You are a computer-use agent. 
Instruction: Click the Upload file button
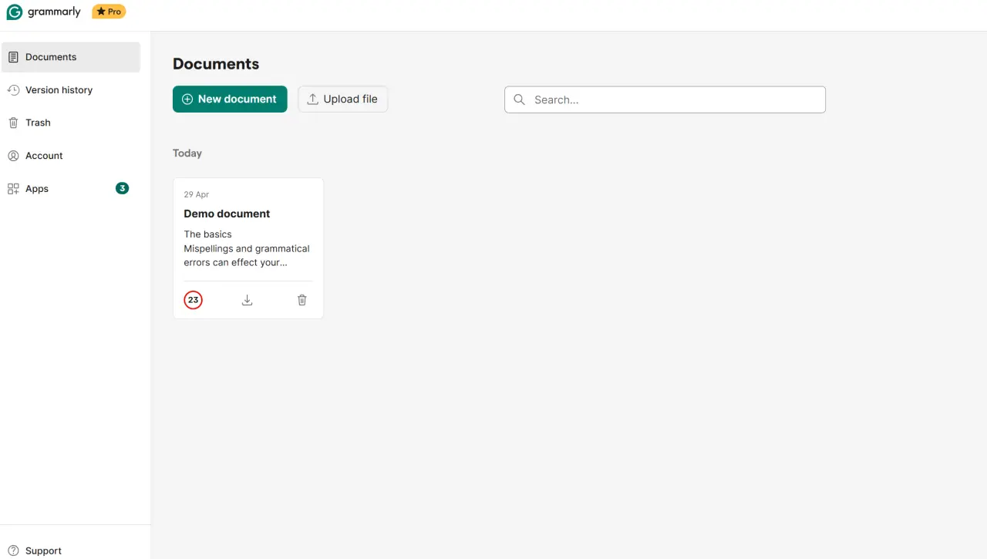pos(342,99)
